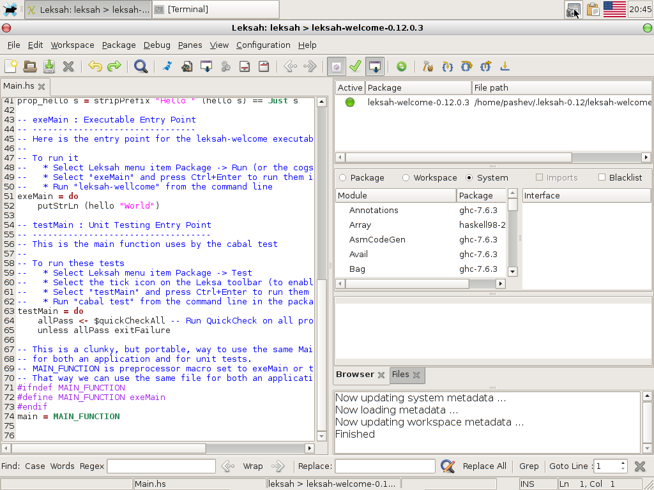
Task: Select the AsmCodeGen module row
Action: point(421,240)
